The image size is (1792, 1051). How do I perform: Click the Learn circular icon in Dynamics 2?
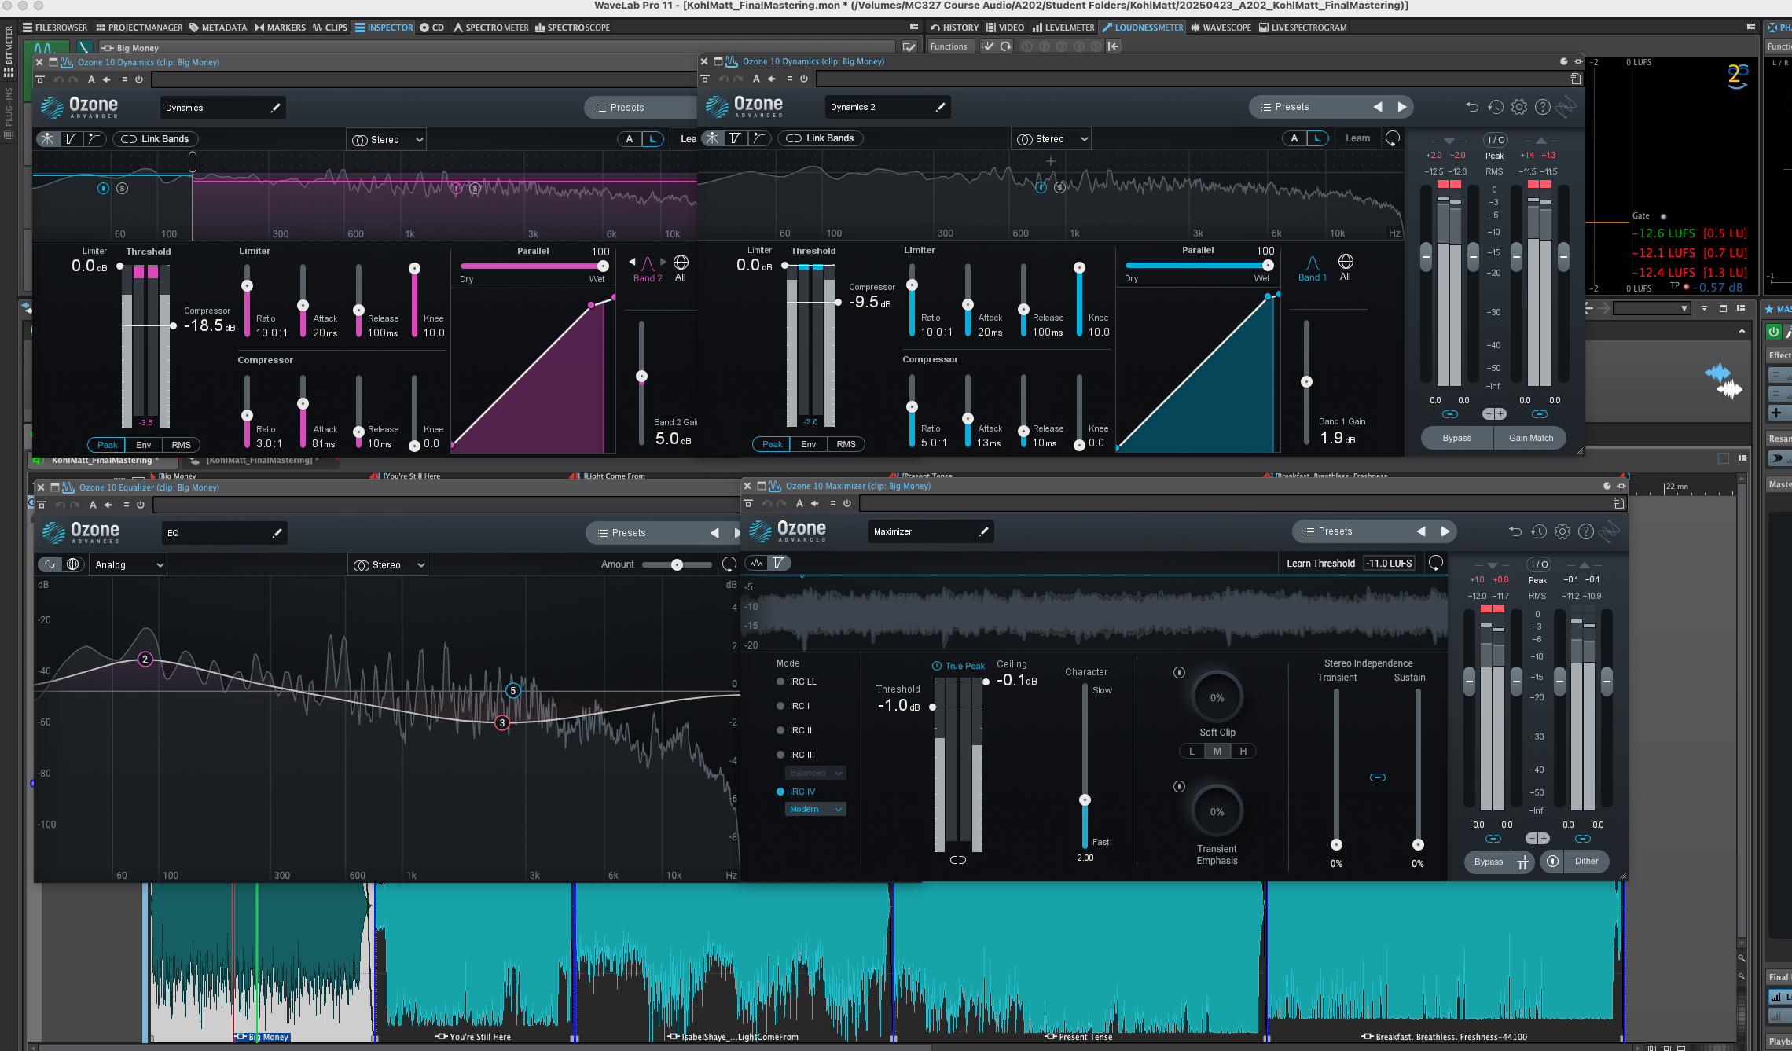pyautogui.click(x=1393, y=138)
